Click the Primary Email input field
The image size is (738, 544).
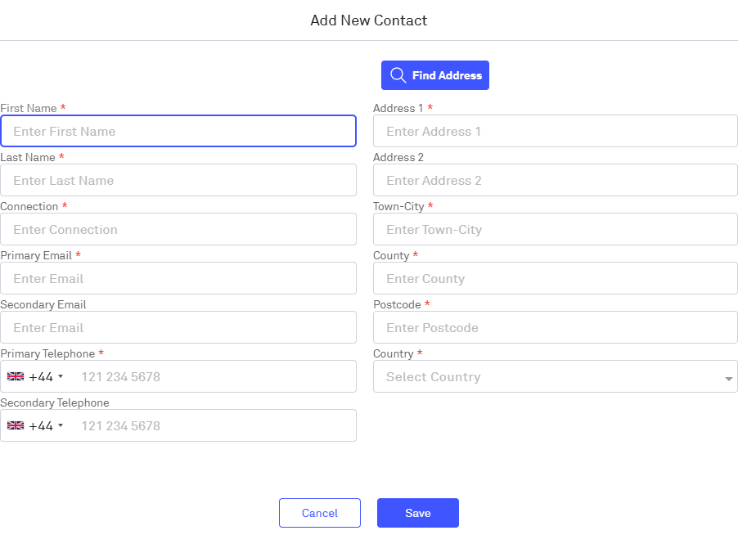[178, 278]
